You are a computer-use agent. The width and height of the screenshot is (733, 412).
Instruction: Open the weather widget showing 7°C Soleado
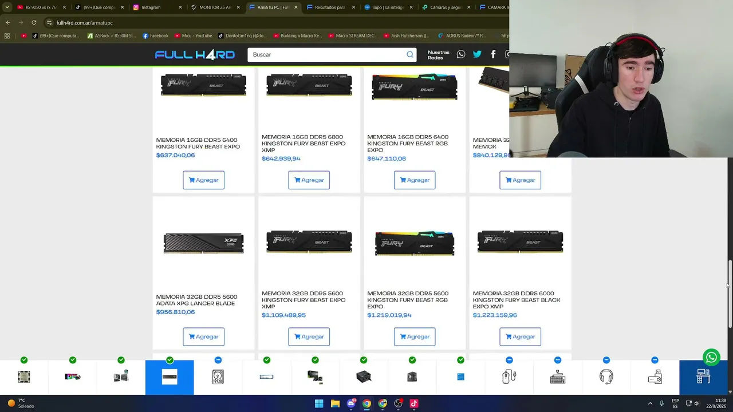21,403
